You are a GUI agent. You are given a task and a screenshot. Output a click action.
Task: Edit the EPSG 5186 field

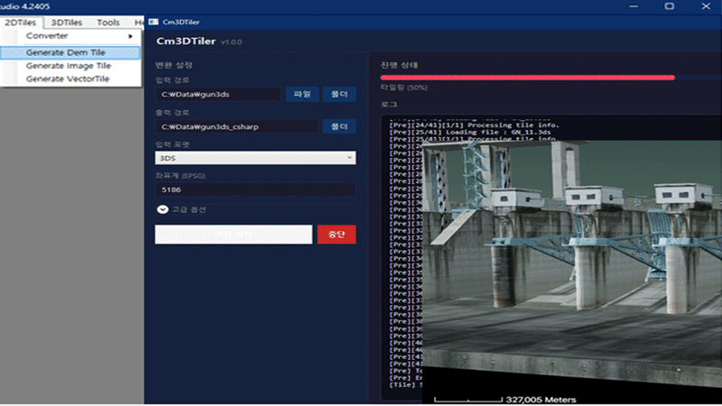pos(255,189)
